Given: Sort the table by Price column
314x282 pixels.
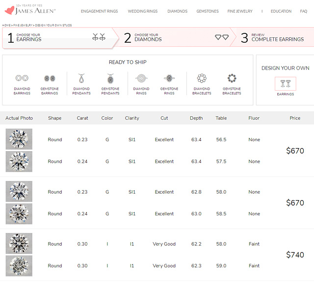Looking at the screenshot, I should pyautogui.click(x=295, y=118).
